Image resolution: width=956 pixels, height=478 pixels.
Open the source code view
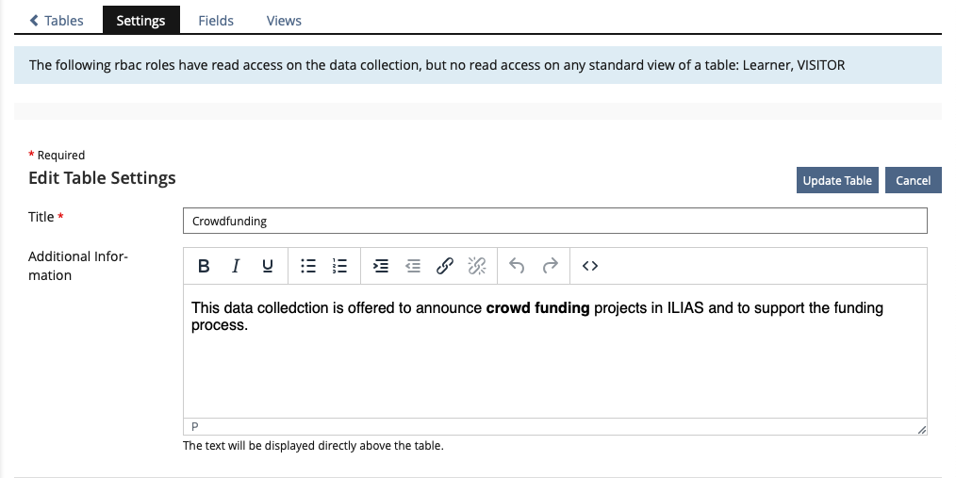coord(590,267)
